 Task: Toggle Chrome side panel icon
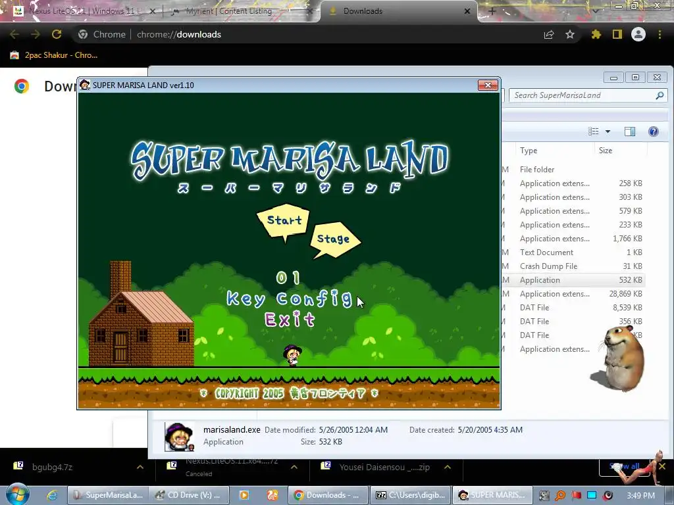[617, 34]
